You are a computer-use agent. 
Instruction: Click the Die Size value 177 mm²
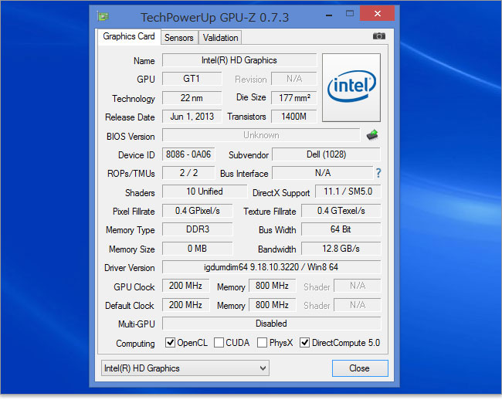coord(294,97)
